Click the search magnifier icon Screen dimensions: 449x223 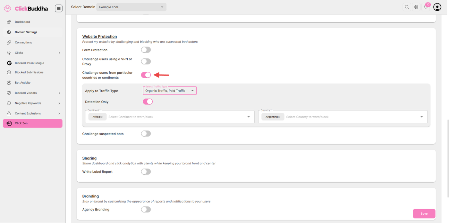tap(407, 7)
